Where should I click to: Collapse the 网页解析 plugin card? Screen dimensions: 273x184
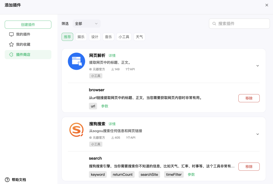tap(258, 66)
